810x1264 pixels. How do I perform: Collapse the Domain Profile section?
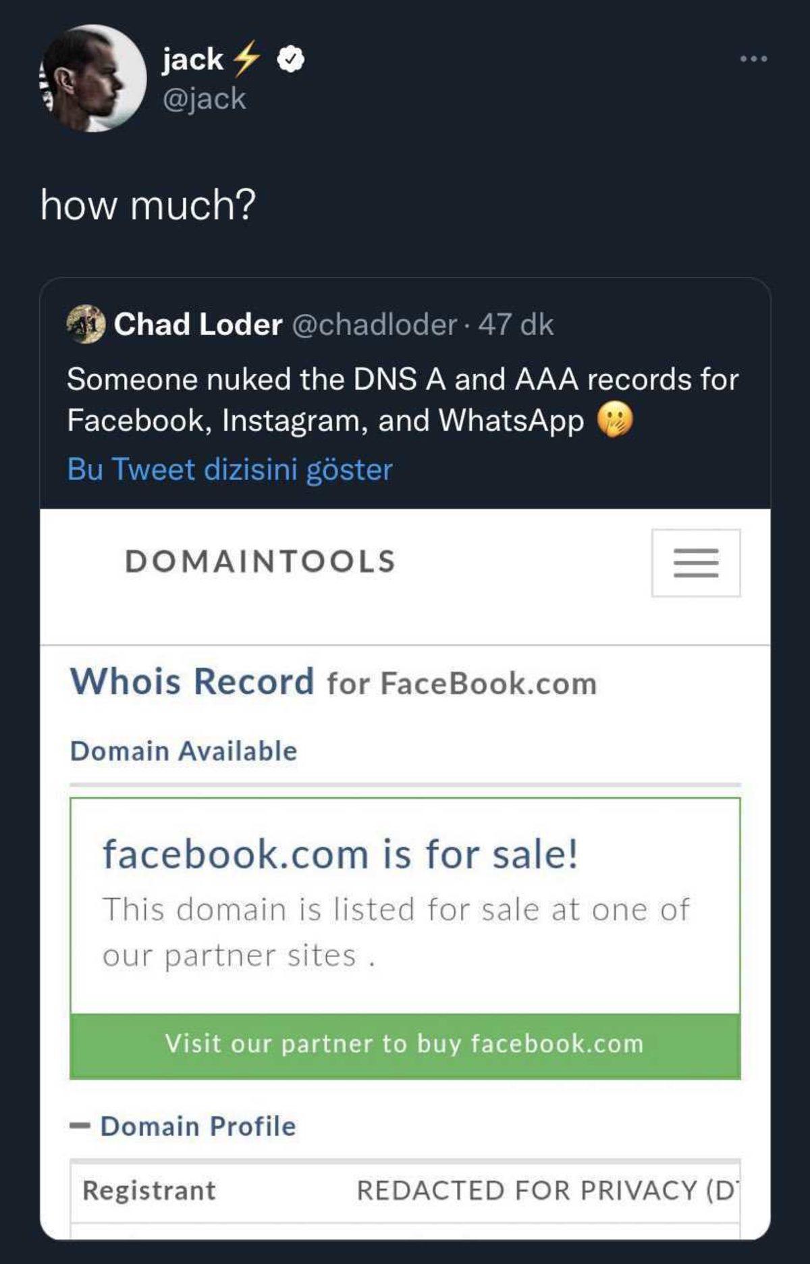[80, 1126]
